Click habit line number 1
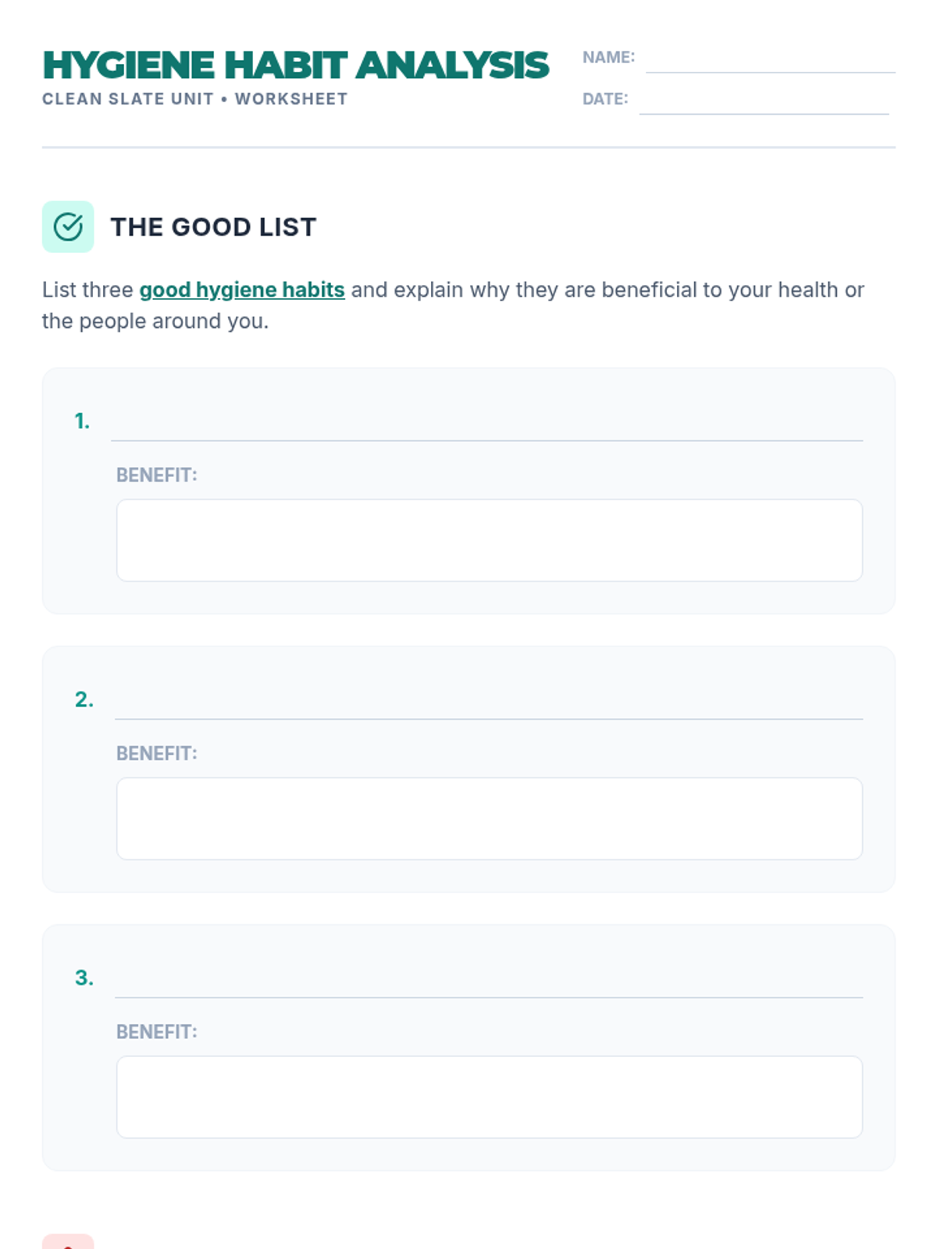937x1249 pixels. point(486,425)
